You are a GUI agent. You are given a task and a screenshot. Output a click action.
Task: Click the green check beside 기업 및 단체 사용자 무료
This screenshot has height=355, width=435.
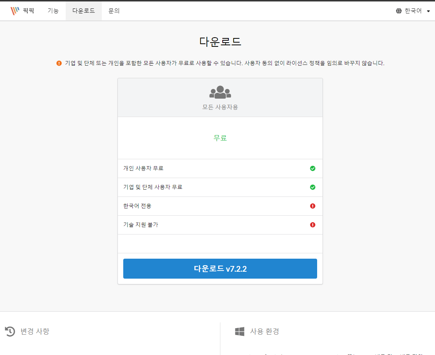(313, 187)
